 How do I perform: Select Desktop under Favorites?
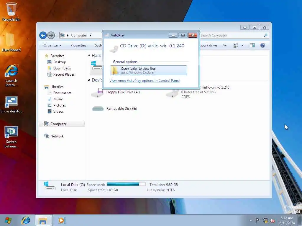click(60, 62)
